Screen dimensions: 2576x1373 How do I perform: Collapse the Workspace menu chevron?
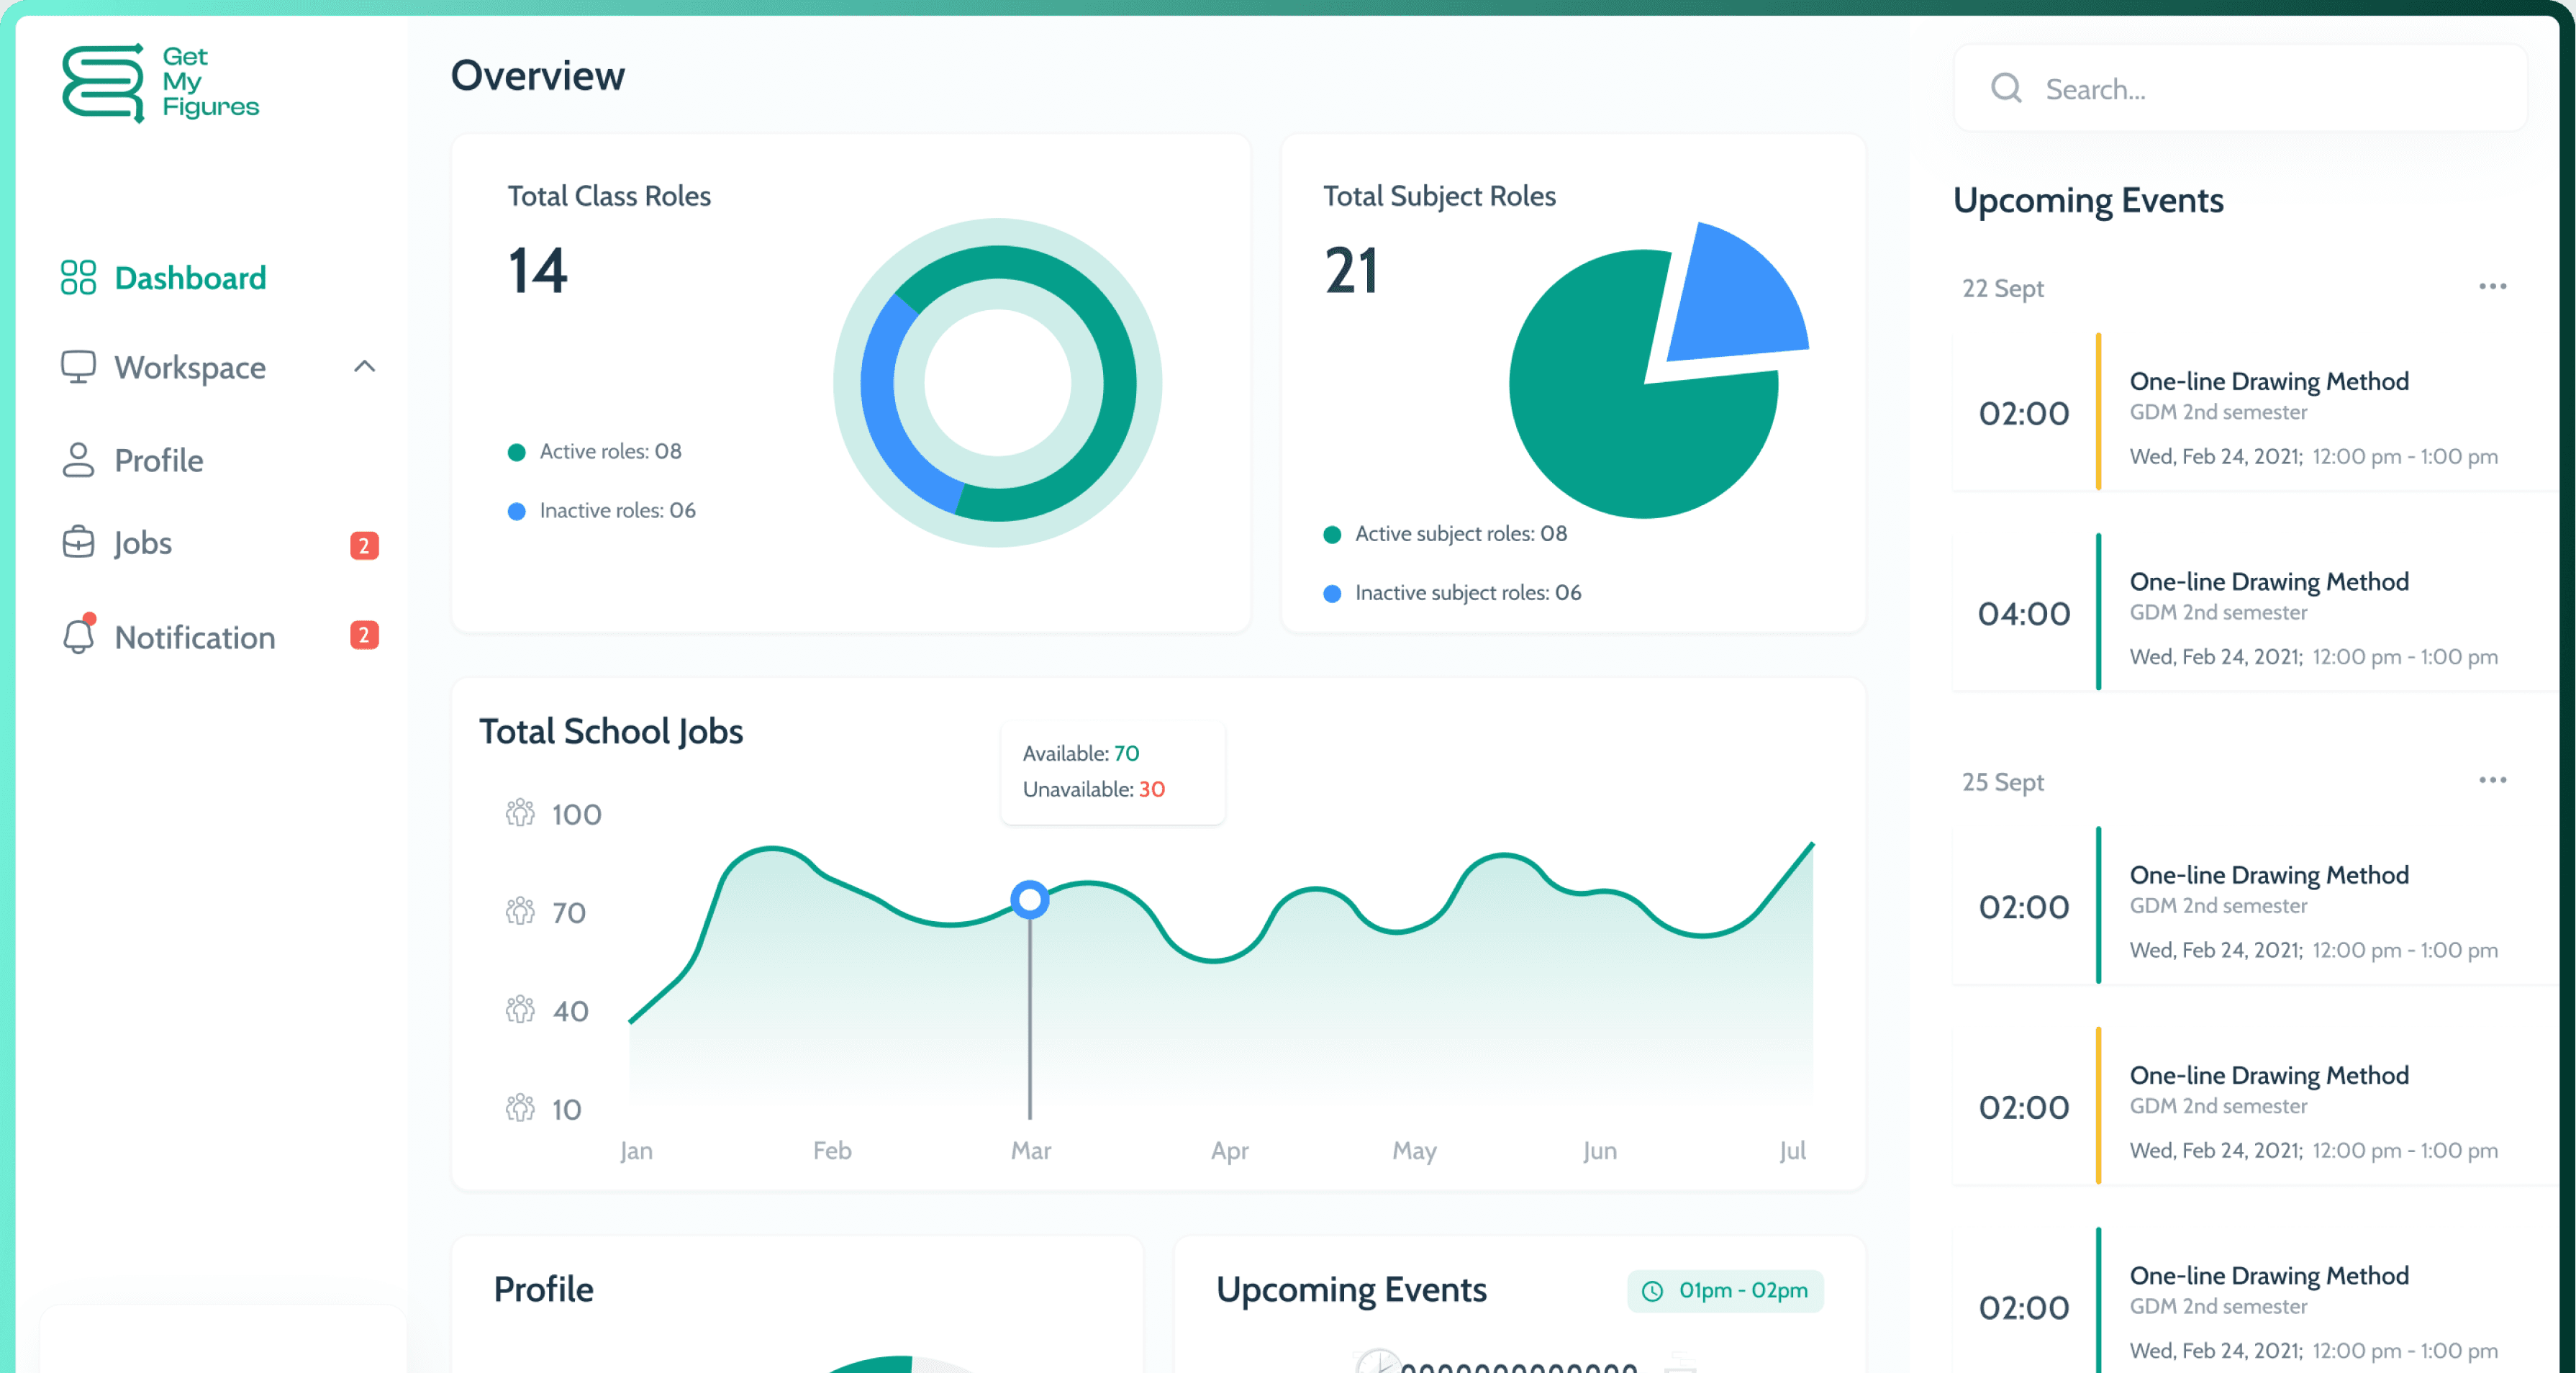(x=365, y=366)
